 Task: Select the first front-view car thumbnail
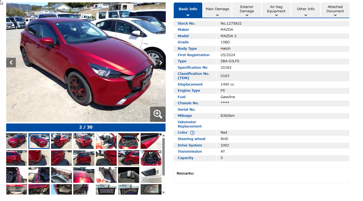coord(17,141)
